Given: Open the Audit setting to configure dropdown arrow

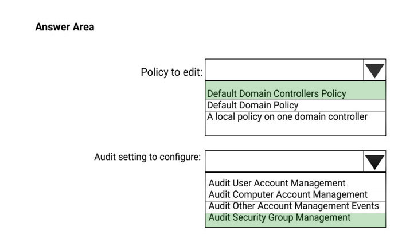Looking at the screenshot, I should pos(374,161).
